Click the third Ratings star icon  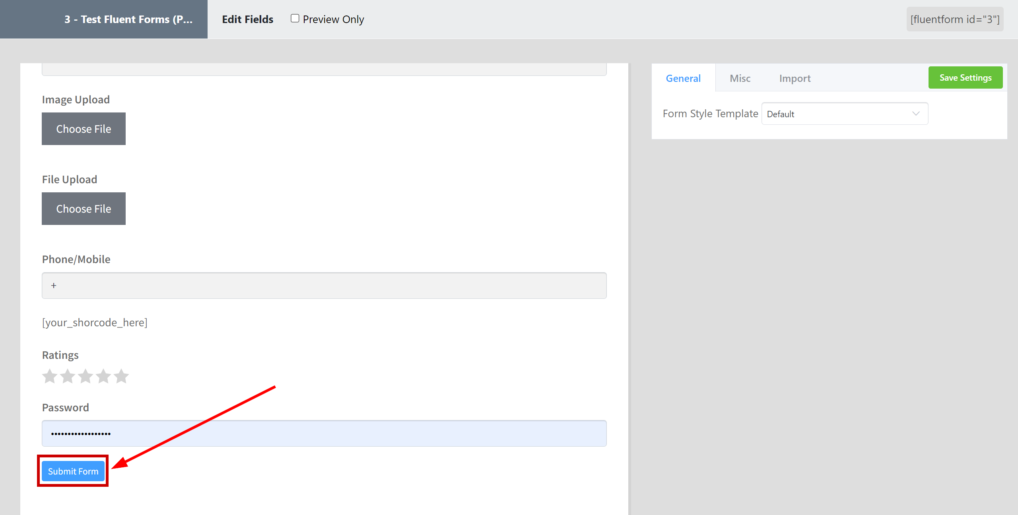pyautogui.click(x=85, y=376)
